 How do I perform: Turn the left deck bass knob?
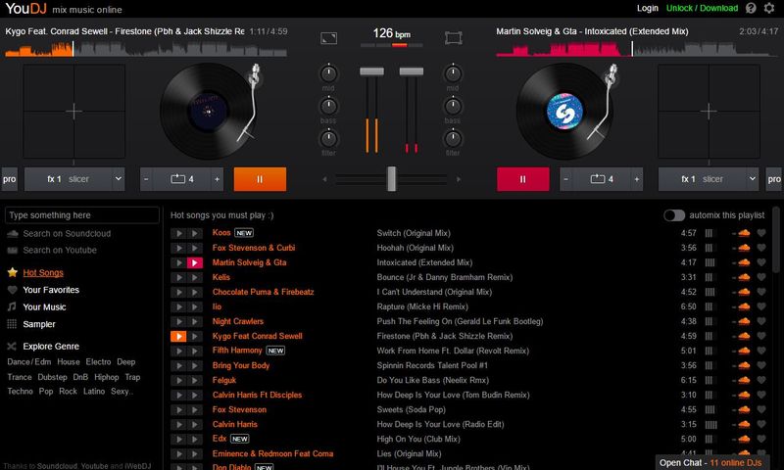[328, 106]
